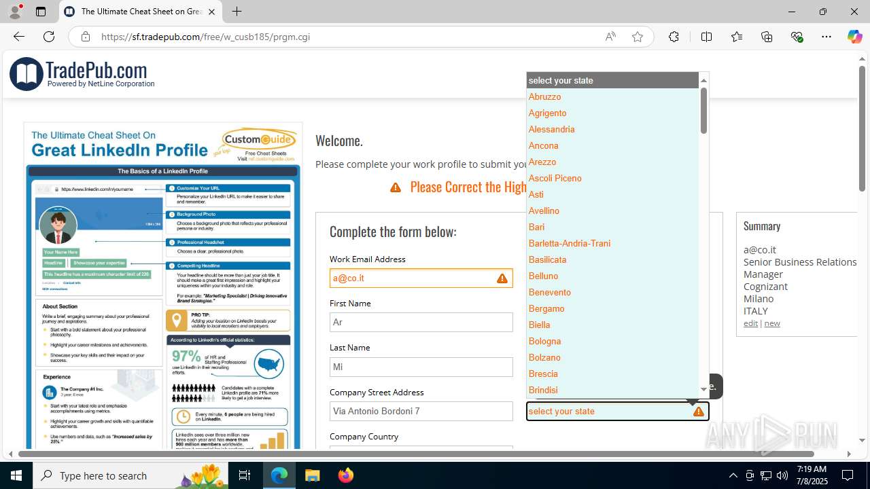Image resolution: width=870 pixels, height=489 pixels.
Task: Click state list scroll down arrow
Action: 703,389
